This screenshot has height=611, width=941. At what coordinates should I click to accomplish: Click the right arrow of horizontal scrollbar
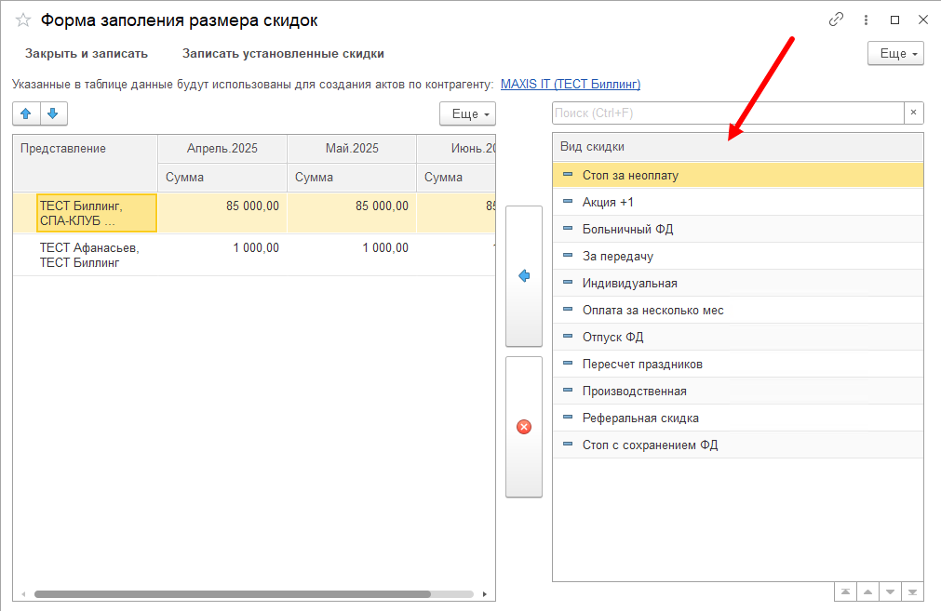tap(484, 594)
